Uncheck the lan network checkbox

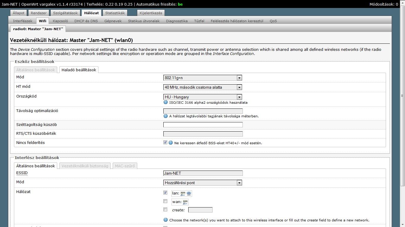[x=165, y=192]
